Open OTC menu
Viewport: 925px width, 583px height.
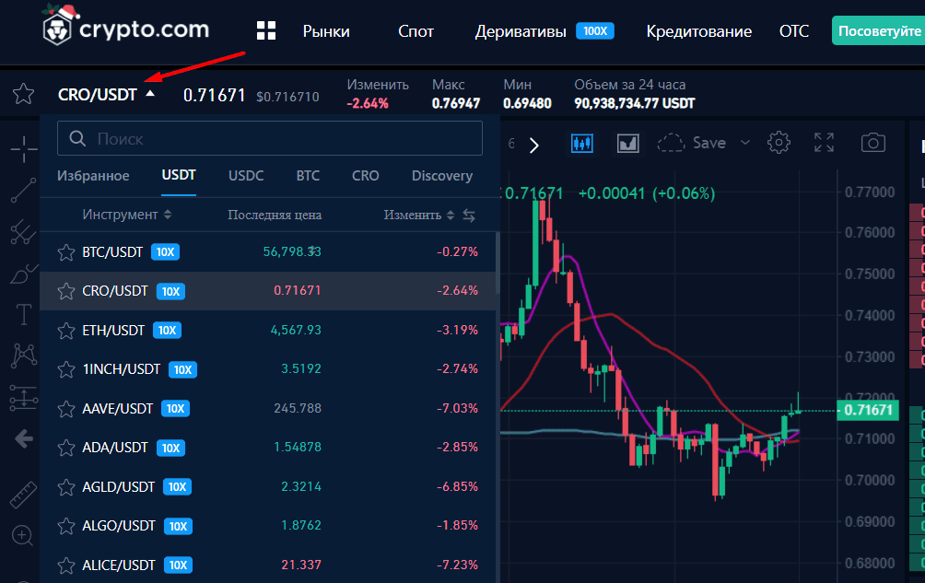tap(794, 31)
